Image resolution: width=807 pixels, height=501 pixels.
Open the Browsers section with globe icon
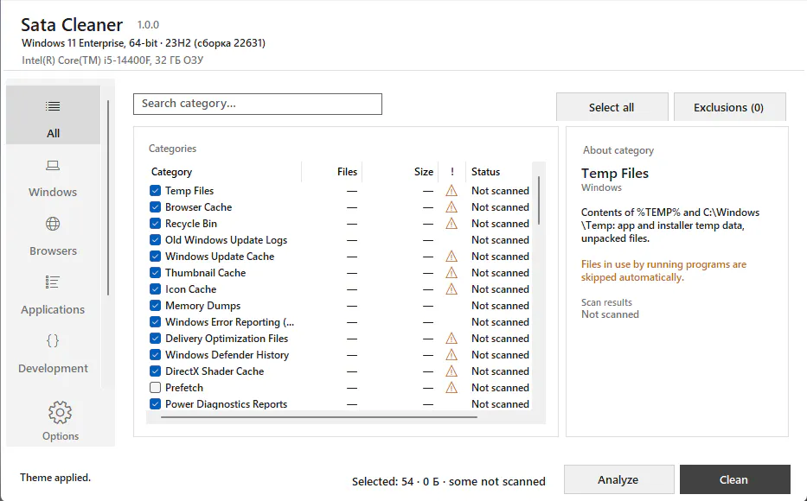[53, 238]
